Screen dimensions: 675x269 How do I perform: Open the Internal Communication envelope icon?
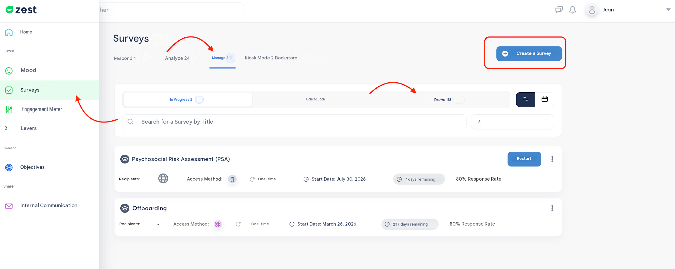[9, 206]
